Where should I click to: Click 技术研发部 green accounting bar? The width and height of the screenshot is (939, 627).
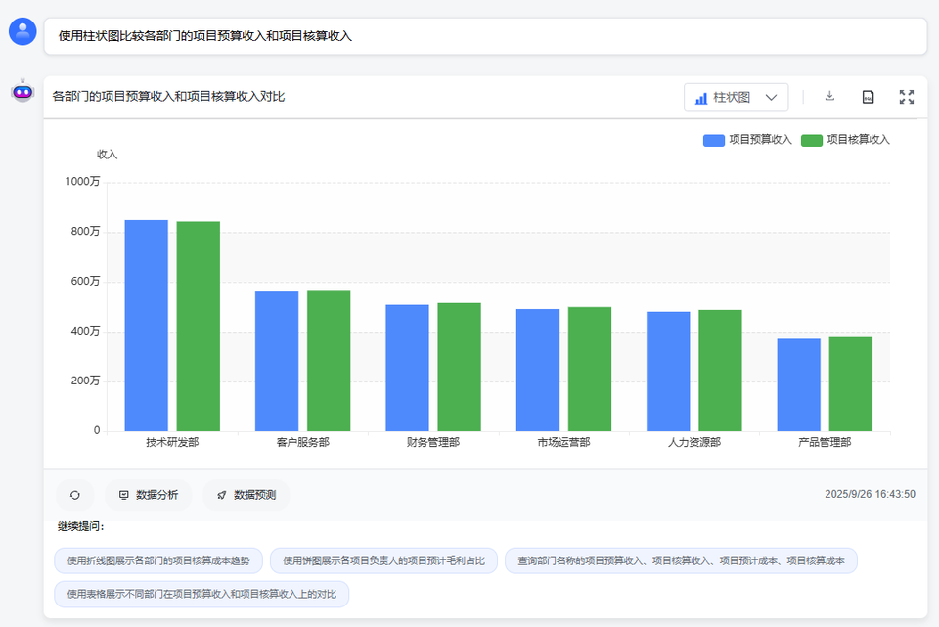click(x=199, y=327)
